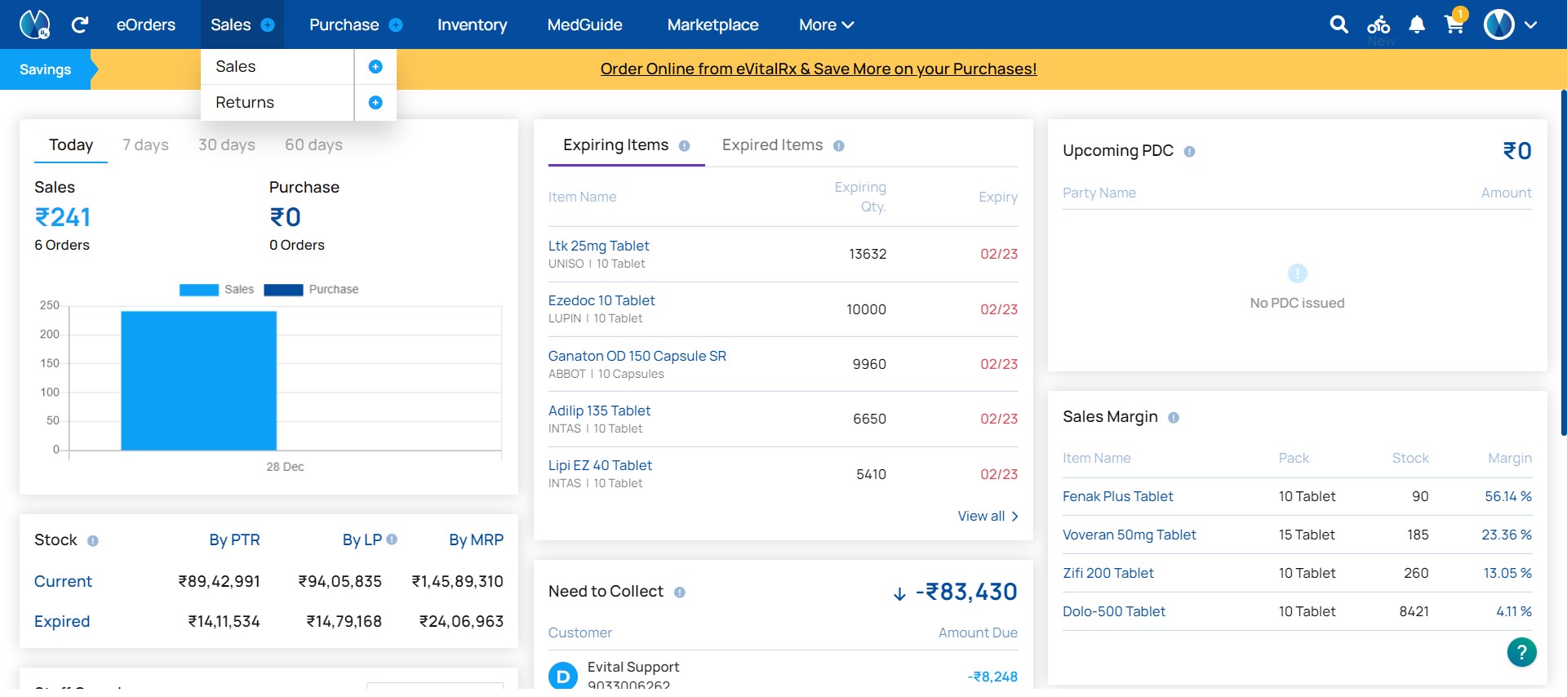Open Ltk 25mg Tablet item link
1567x697 pixels.
point(598,246)
